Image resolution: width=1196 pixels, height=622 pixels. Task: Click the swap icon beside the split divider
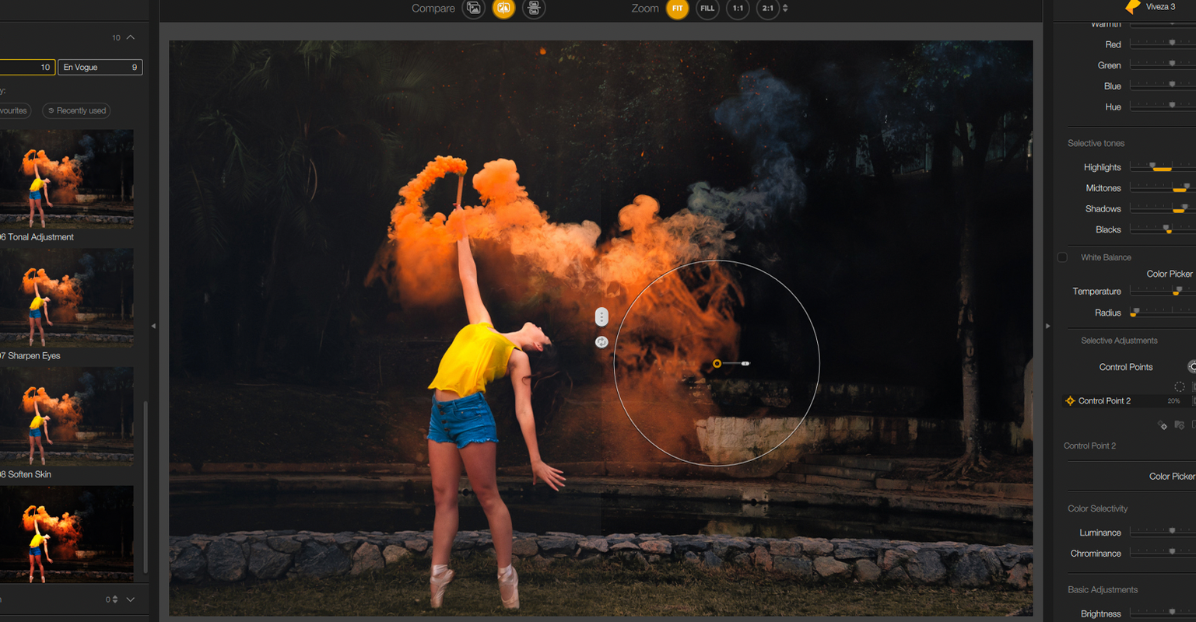tap(602, 341)
